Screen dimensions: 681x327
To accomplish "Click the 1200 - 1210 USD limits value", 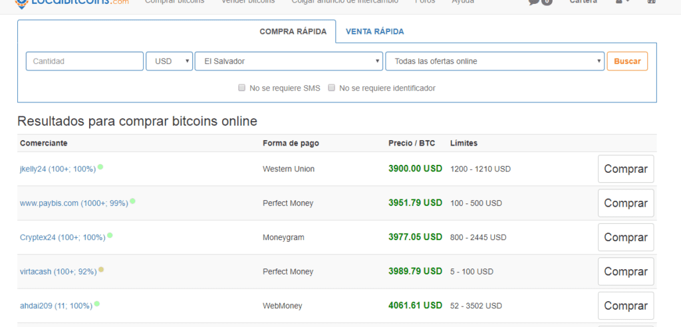I will click(480, 169).
